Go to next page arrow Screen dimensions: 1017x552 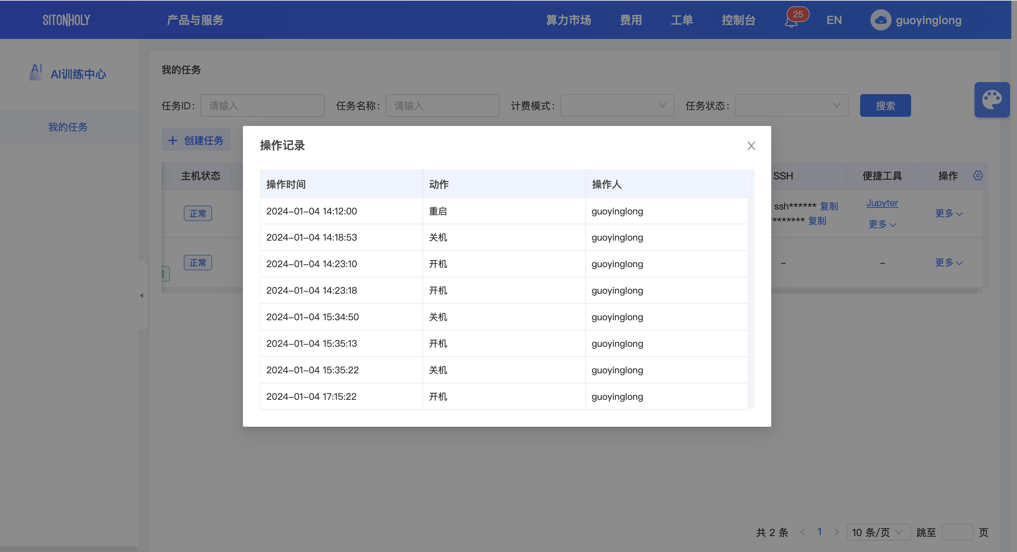[x=836, y=532]
